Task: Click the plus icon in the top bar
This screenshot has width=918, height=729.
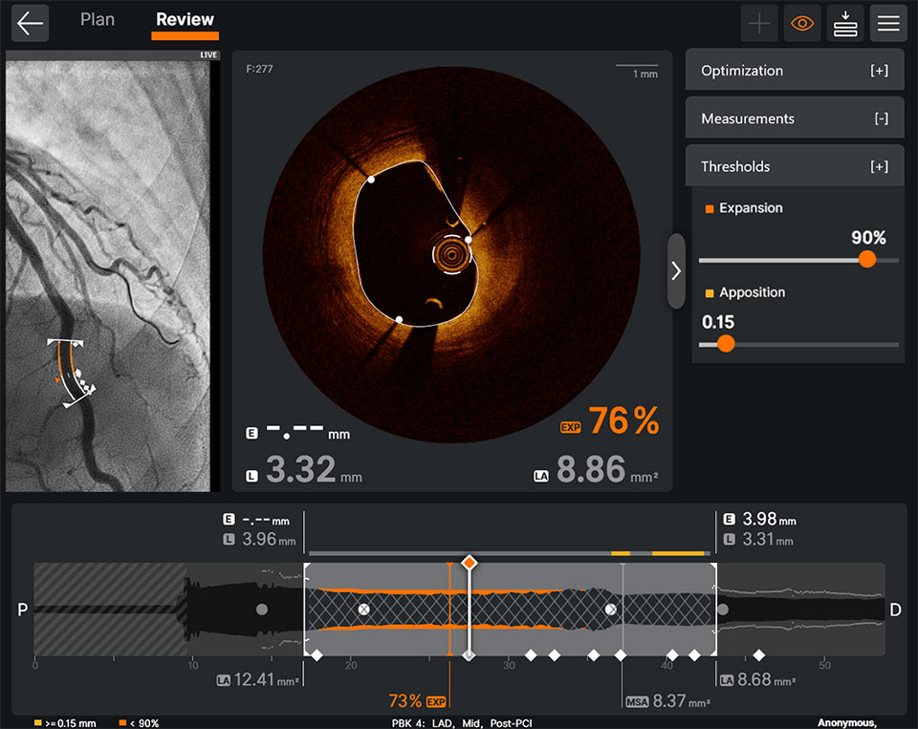Action: (x=759, y=23)
